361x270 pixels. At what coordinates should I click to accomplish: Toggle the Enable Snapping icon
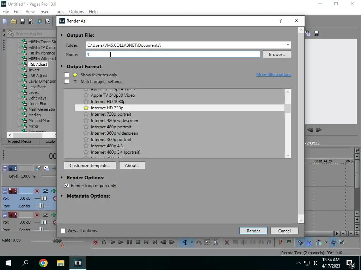pyautogui.click(x=300, y=242)
